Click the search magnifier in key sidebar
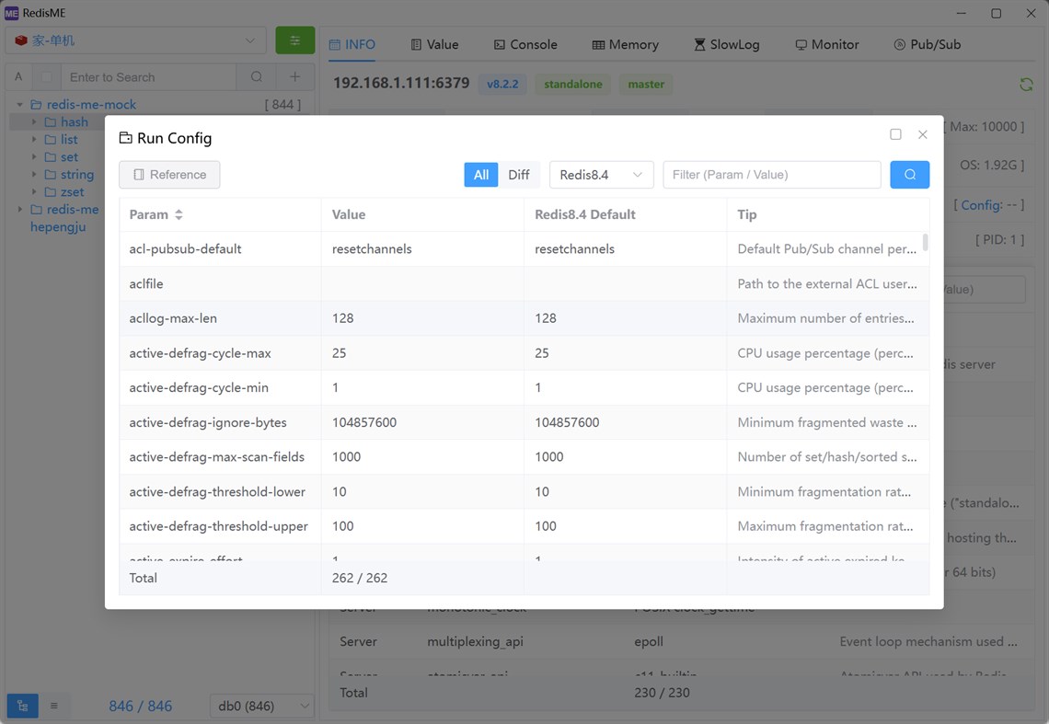The width and height of the screenshot is (1049, 724). tap(256, 77)
